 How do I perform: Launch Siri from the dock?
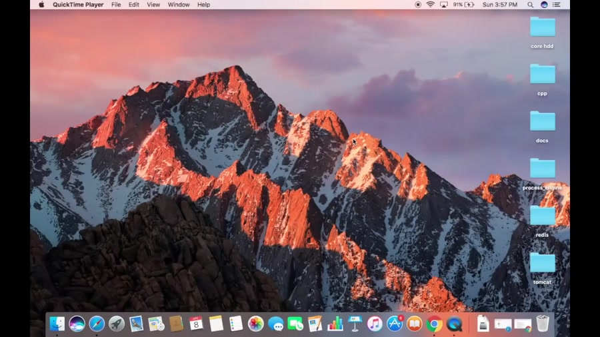tap(77, 324)
